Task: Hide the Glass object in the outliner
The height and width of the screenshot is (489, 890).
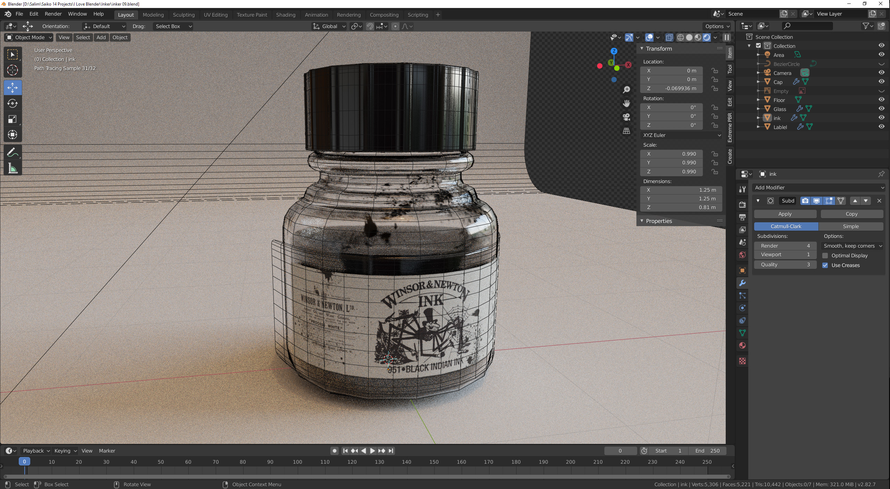Action: click(x=882, y=109)
